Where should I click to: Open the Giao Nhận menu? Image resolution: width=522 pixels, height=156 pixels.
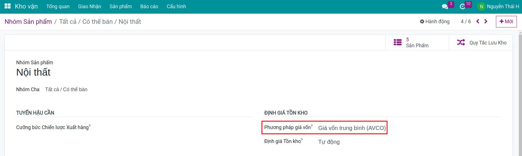[90, 7]
